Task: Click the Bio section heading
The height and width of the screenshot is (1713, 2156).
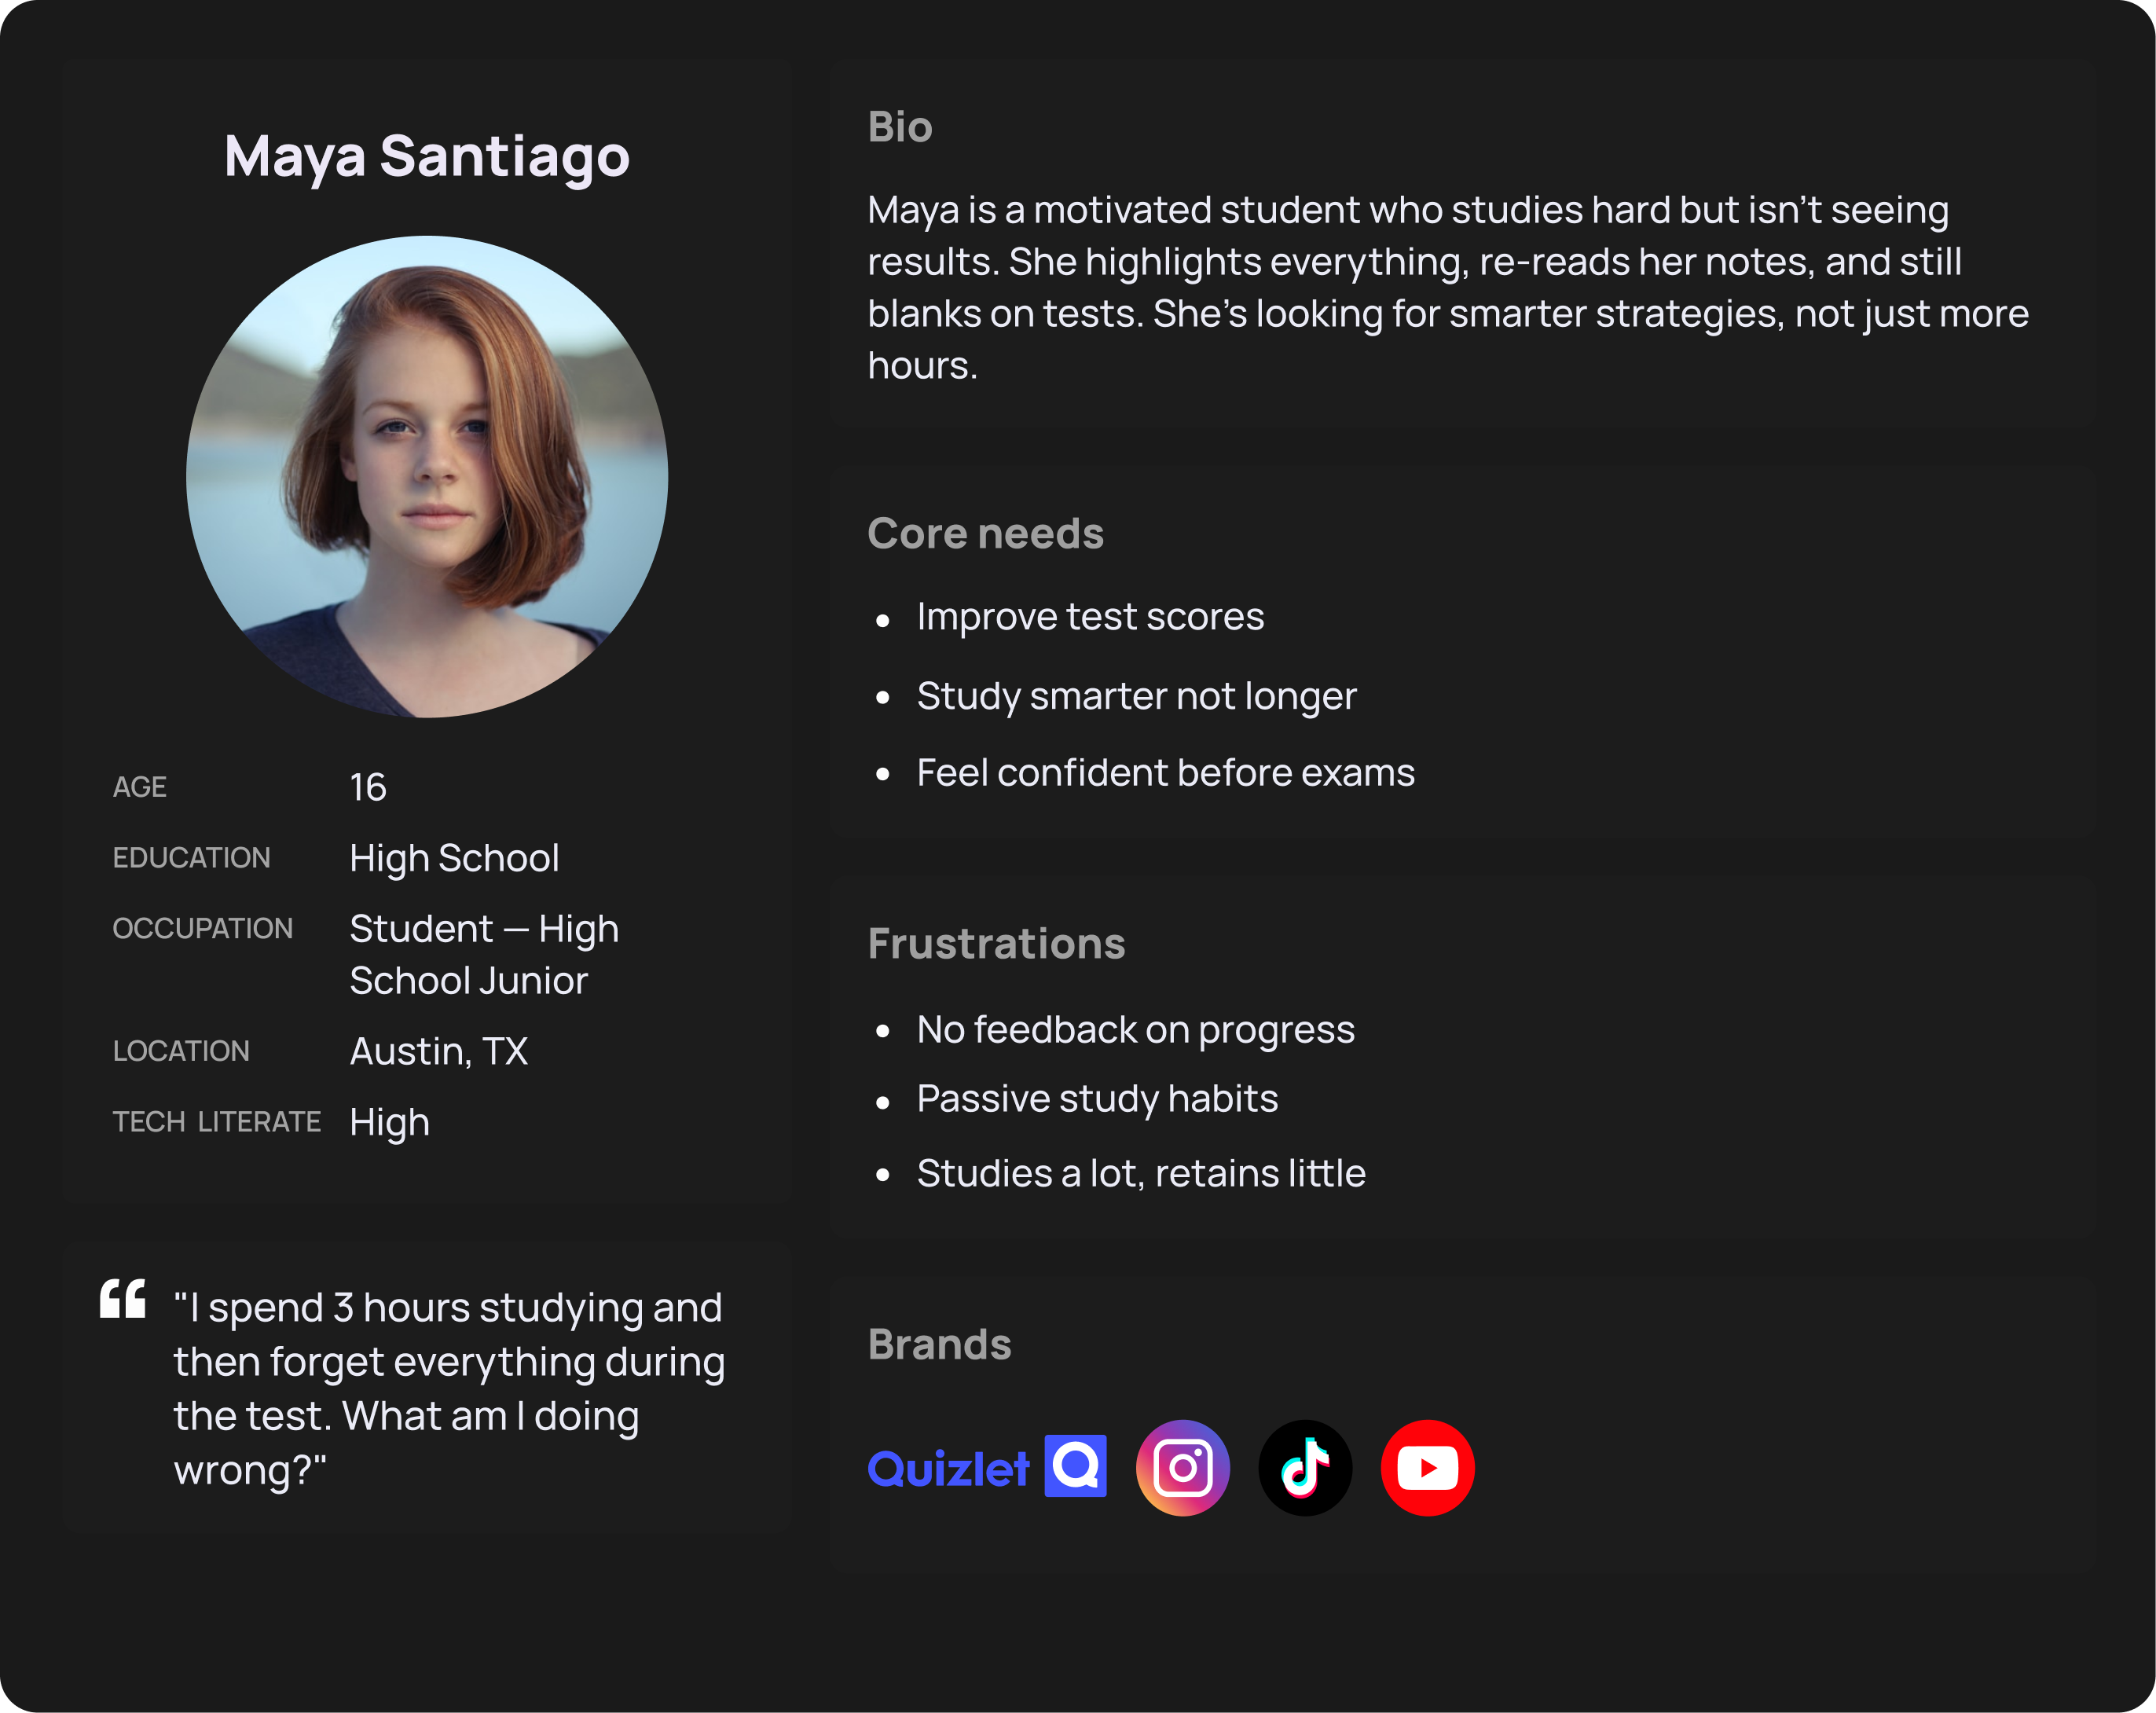Action: [x=900, y=127]
